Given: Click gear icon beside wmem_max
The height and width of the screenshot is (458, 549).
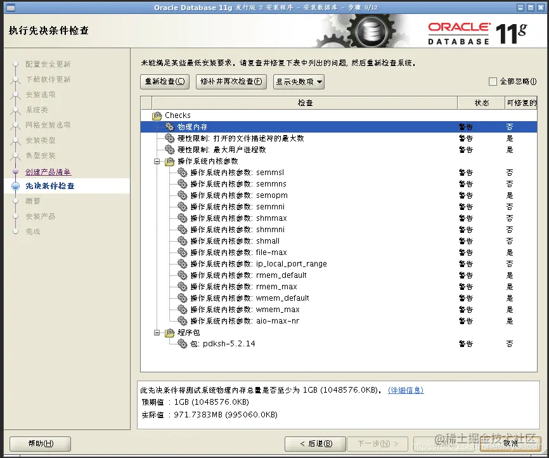Looking at the screenshot, I should tap(183, 310).
